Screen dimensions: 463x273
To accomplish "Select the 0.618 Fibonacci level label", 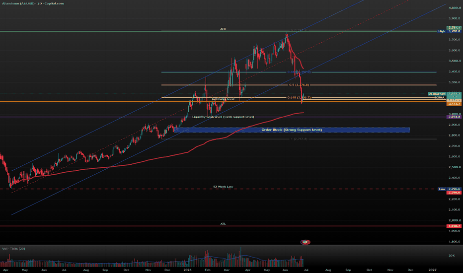I will (299, 97).
